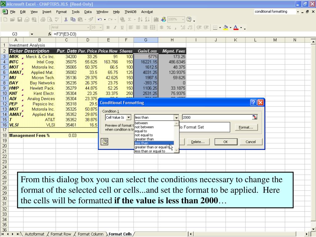Open the Data menu
Screen dimensions: 316x237
coord(88,12)
